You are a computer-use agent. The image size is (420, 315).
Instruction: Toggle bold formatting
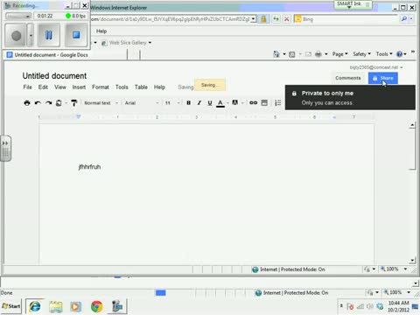pyautogui.click(x=189, y=102)
